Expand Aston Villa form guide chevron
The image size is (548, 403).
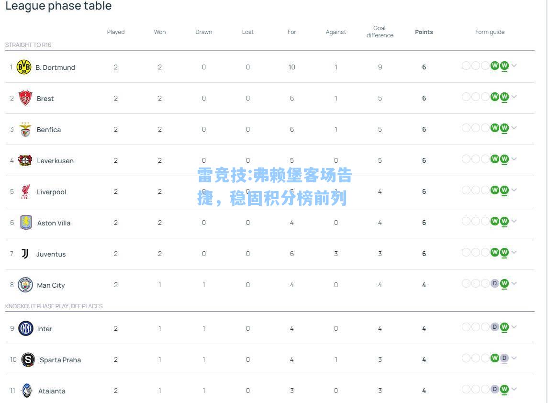click(514, 221)
